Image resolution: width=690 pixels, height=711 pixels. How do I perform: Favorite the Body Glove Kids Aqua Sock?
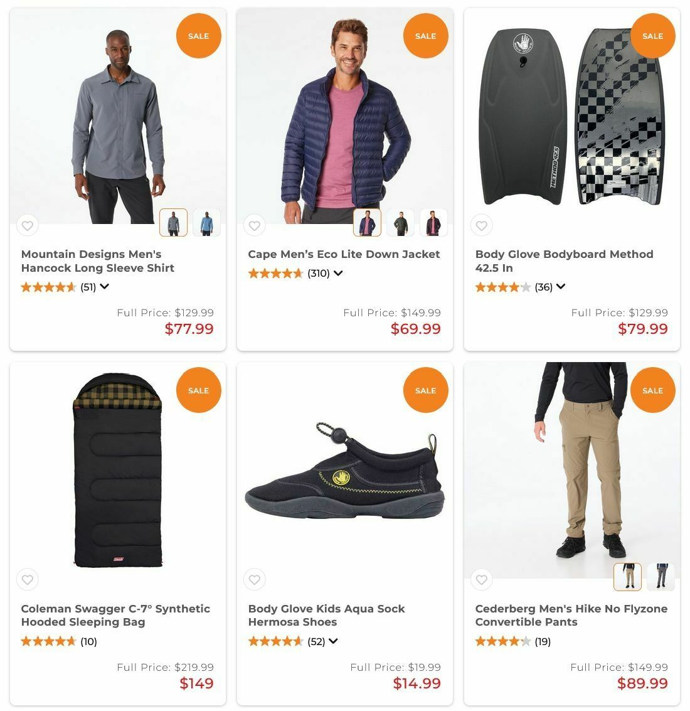pyautogui.click(x=254, y=580)
